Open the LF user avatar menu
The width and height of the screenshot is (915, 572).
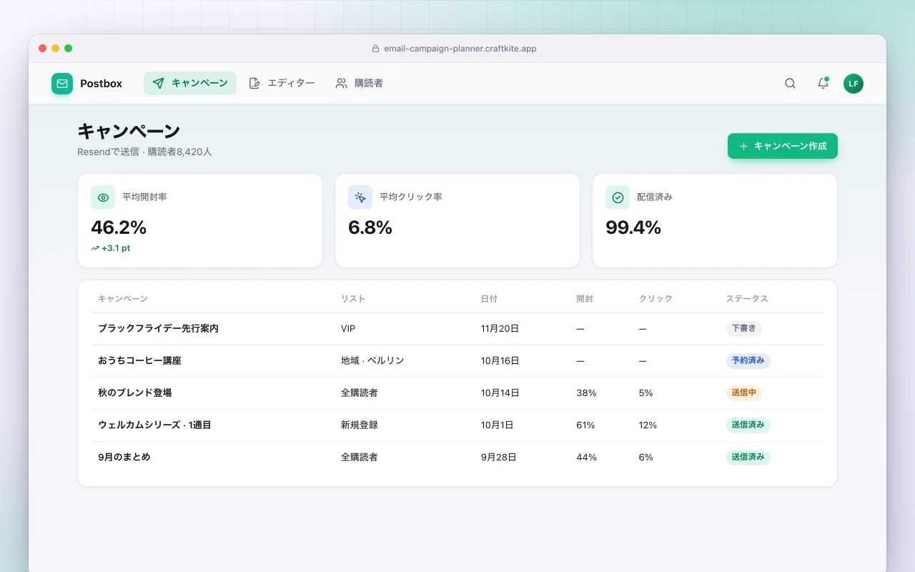pyautogui.click(x=854, y=84)
